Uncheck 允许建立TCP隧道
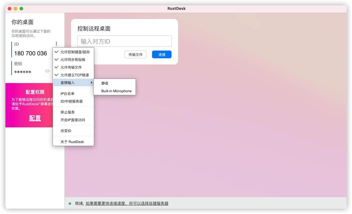 75,75
